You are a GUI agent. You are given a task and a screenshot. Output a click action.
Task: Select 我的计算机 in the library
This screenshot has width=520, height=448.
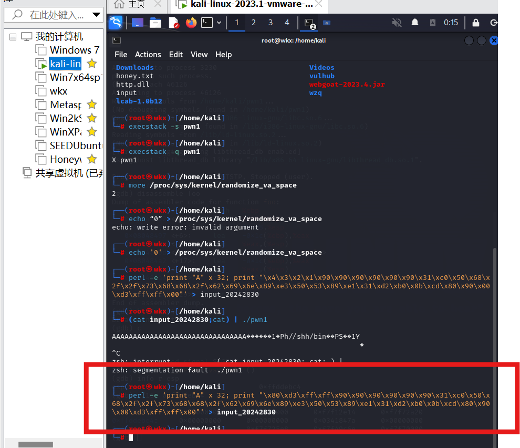point(59,36)
